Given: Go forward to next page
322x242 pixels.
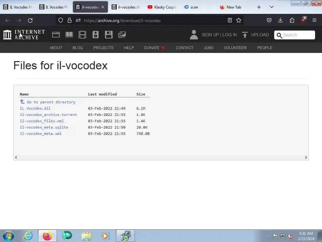Looking at the screenshot, I should point(19,20).
